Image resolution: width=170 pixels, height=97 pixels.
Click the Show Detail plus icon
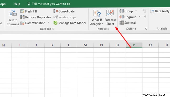click(144, 11)
